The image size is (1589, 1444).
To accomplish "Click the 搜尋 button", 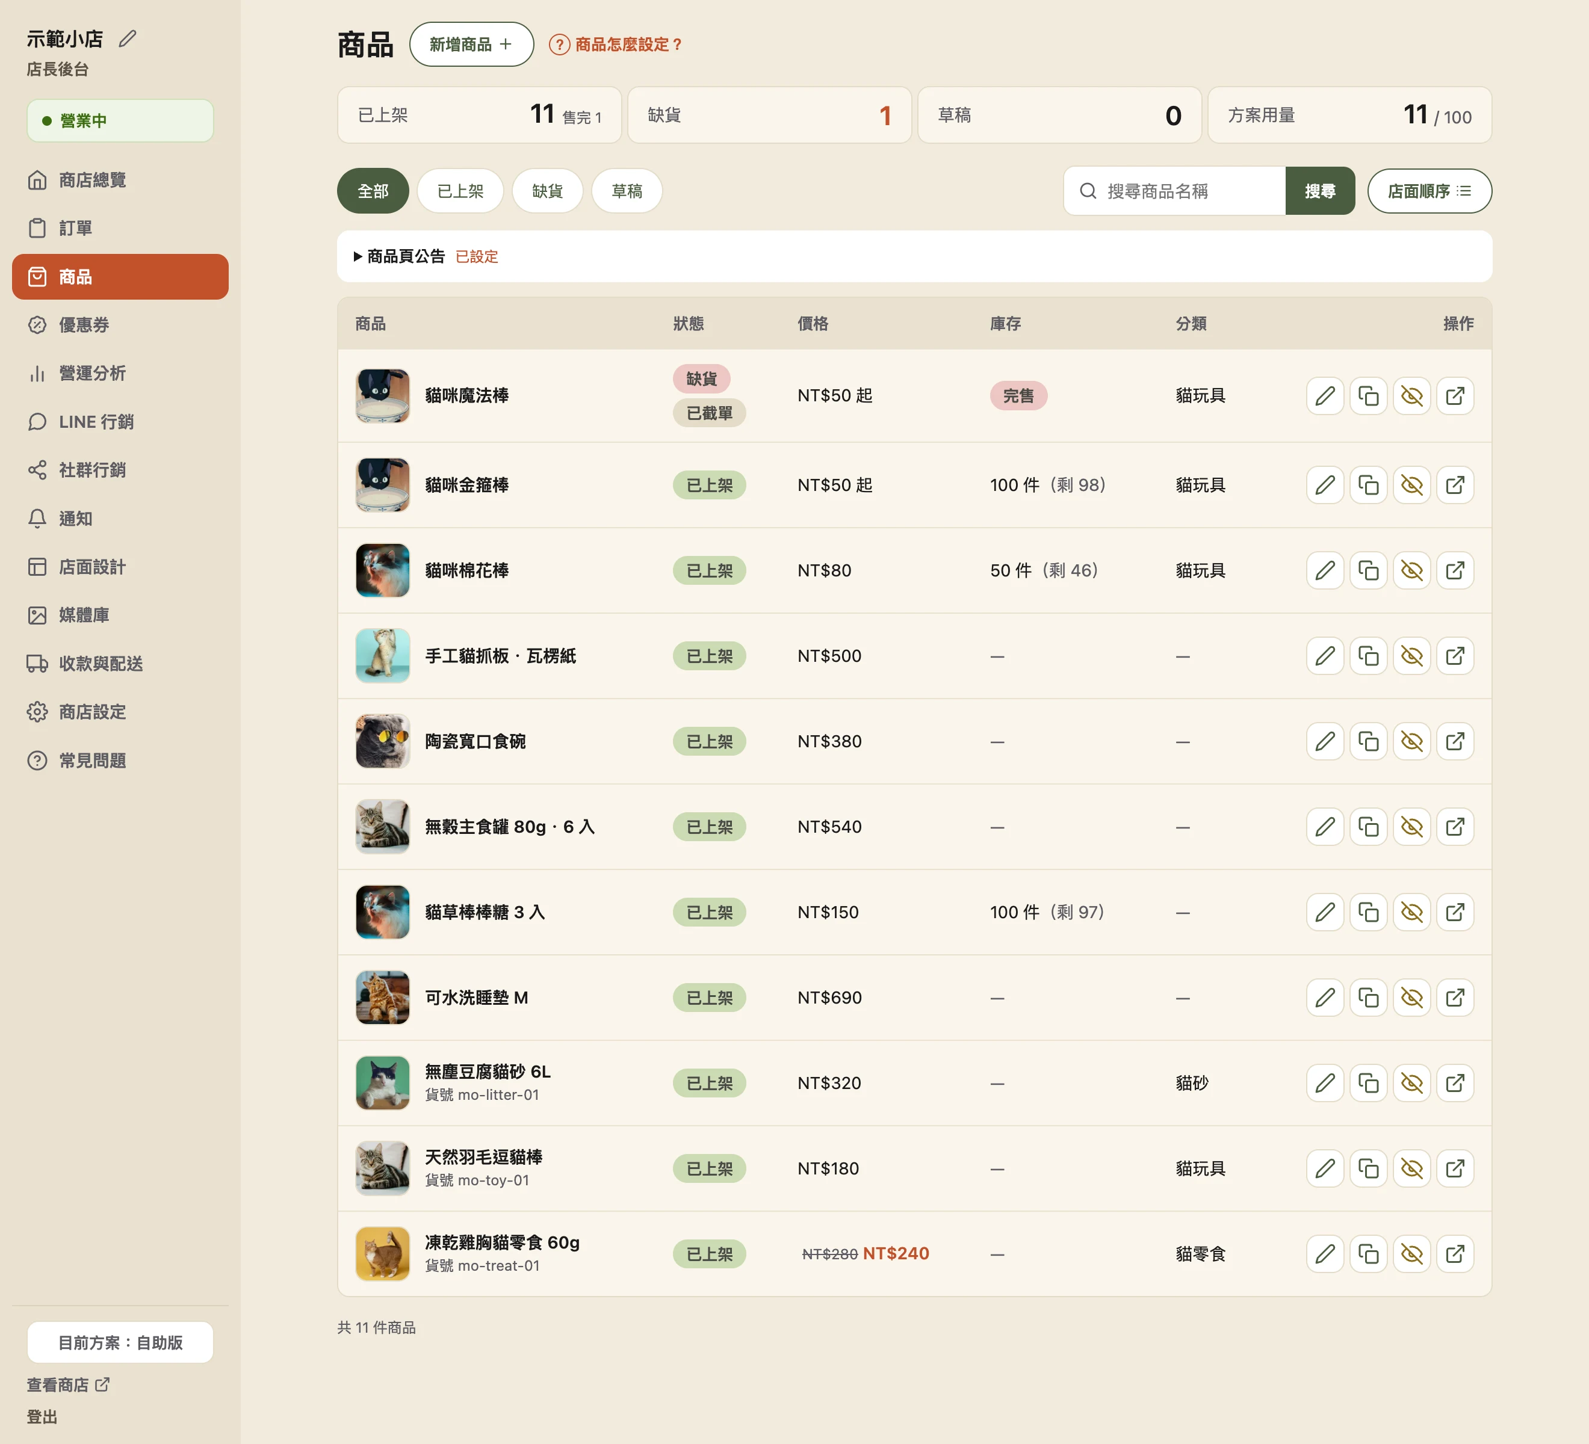I will [x=1320, y=191].
